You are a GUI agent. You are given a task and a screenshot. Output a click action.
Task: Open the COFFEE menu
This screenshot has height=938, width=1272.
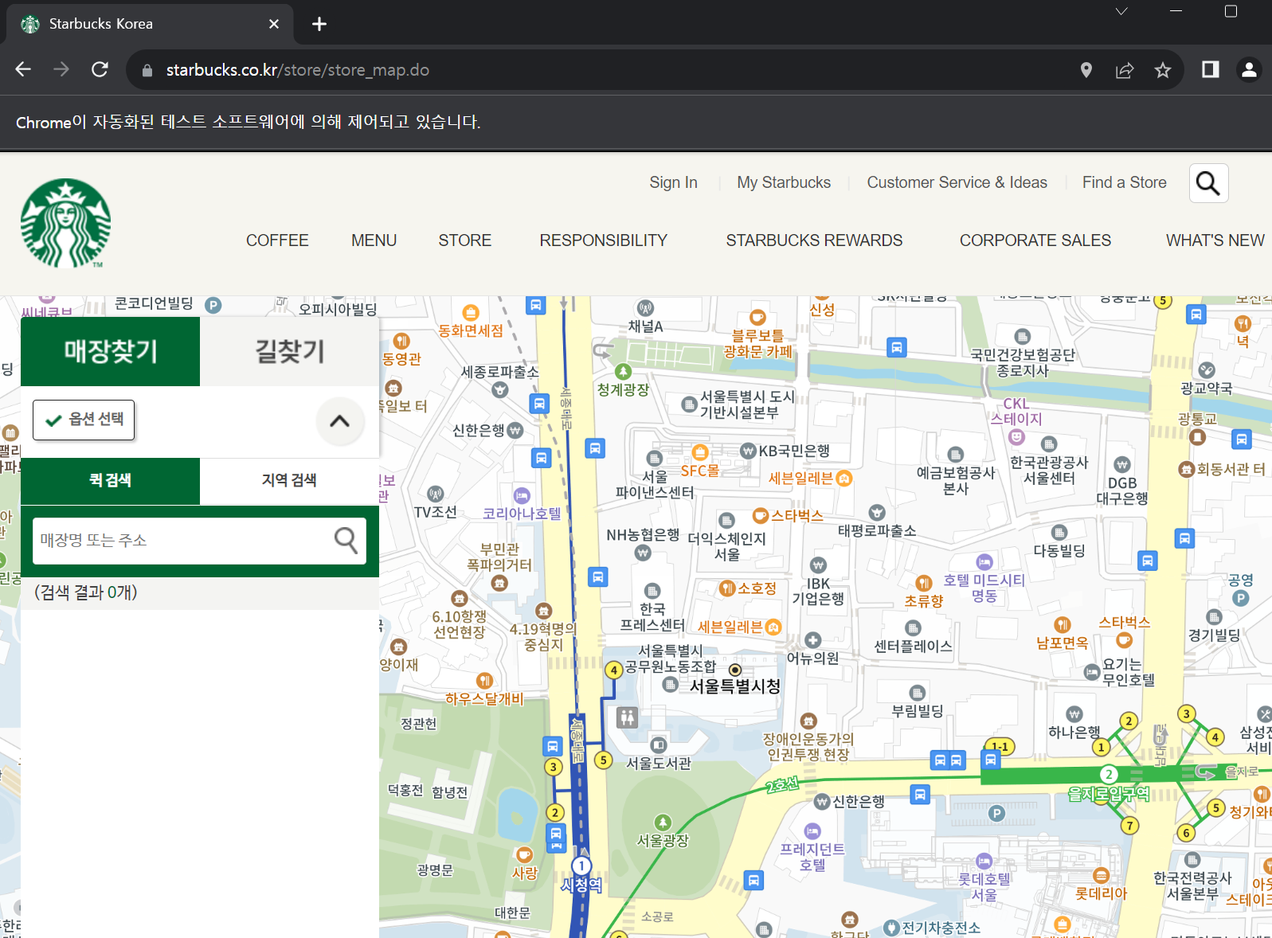click(x=277, y=240)
